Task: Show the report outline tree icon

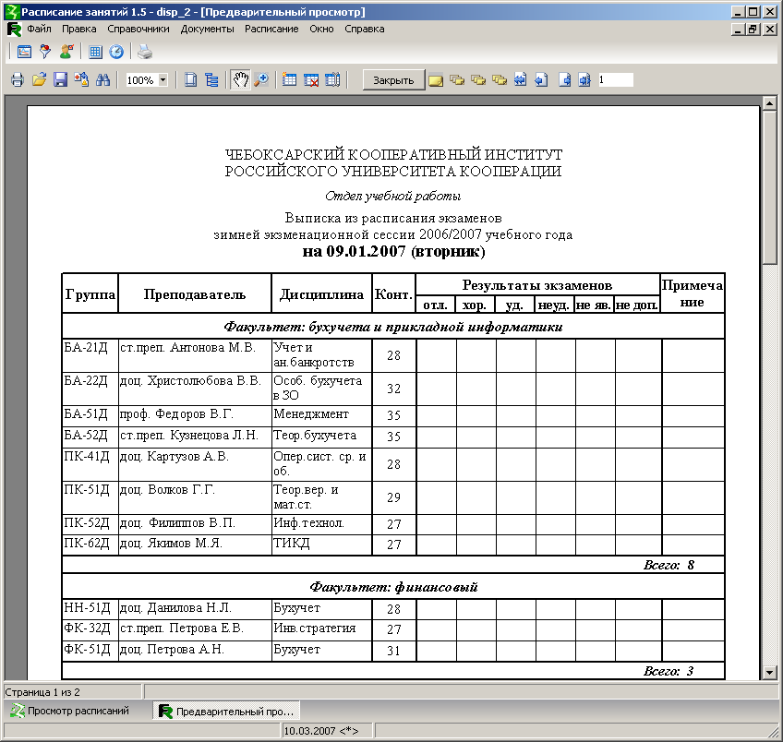Action: [211, 80]
